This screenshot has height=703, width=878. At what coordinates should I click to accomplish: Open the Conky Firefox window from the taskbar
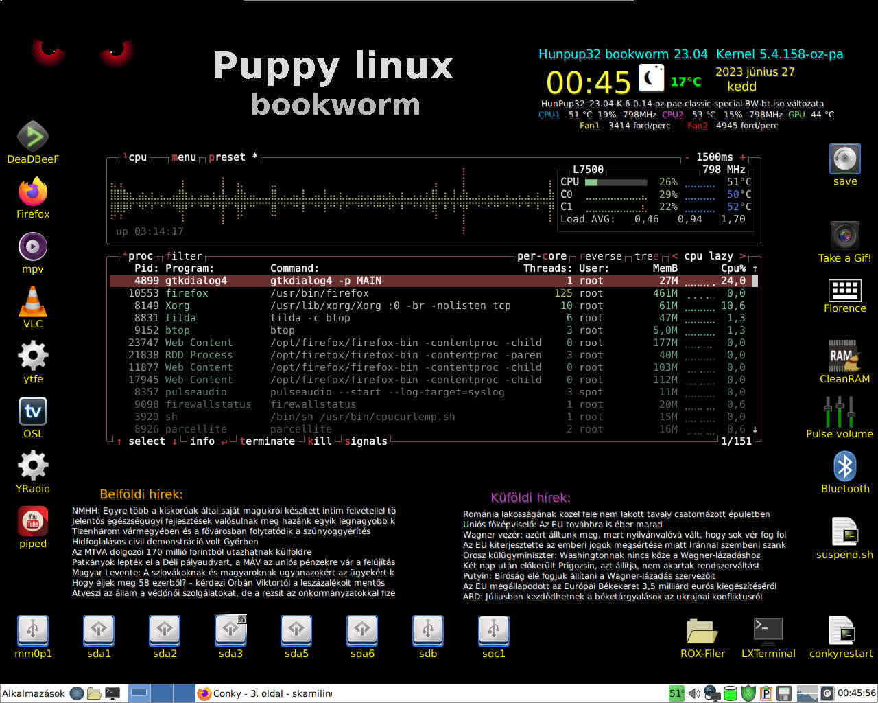pos(265,693)
